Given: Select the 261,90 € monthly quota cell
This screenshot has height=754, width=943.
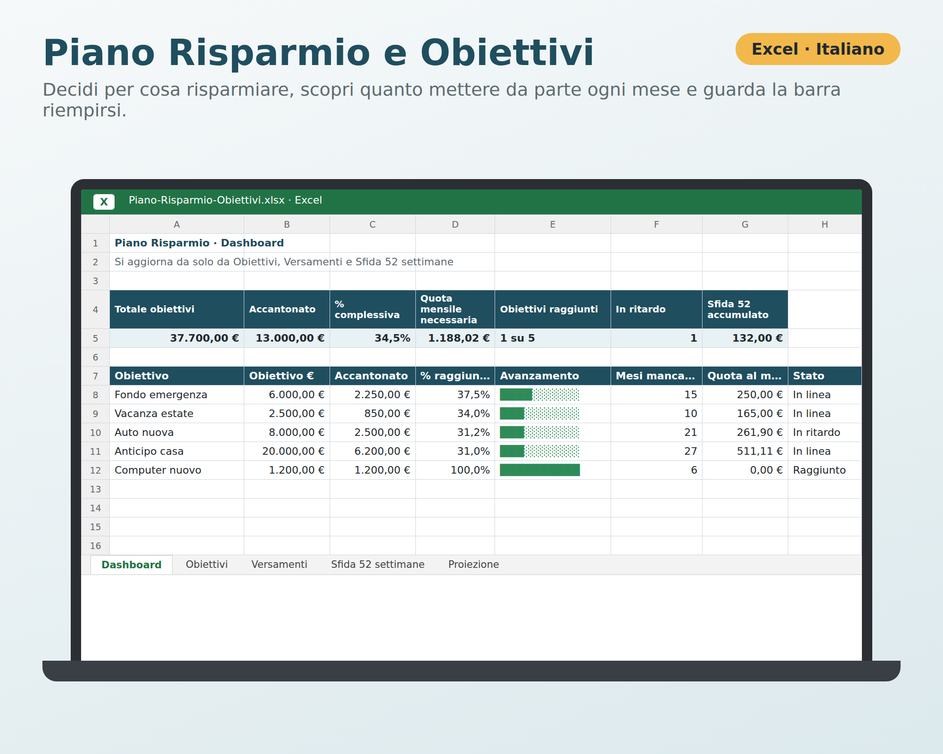Looking at the screenshot, I should (745, 433).
